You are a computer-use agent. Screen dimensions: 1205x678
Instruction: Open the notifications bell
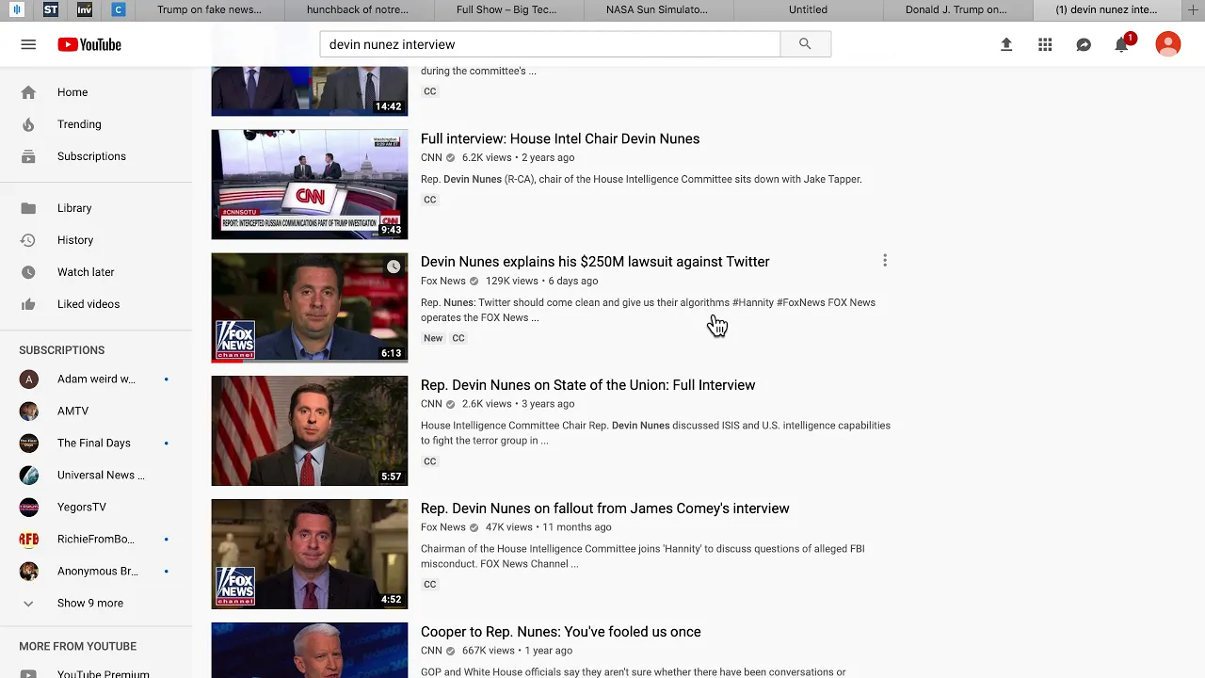point(1122,44)
